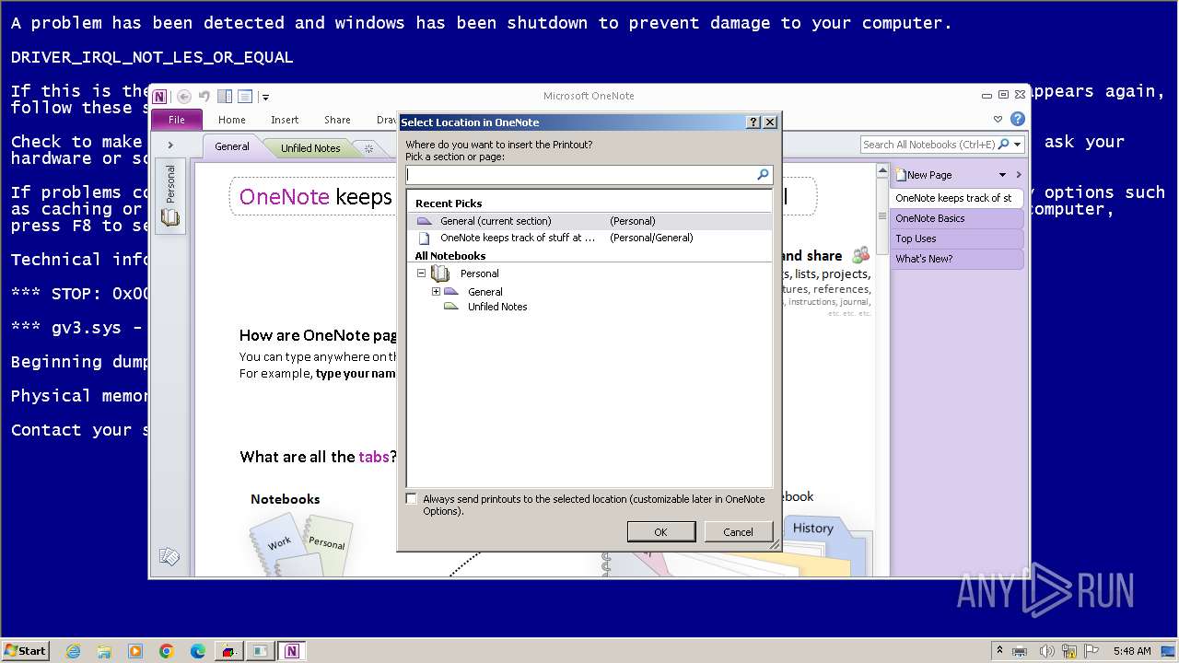Click the page scrollbar up arrow
Image resolution: width=1179 pixels, height=663 pixels.
(881, 171)
